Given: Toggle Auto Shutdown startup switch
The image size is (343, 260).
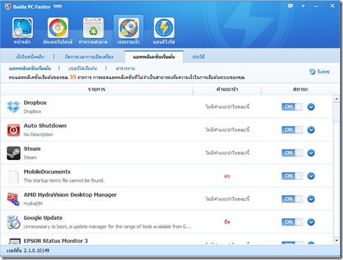Looking at the screenshot, I should 292,130.
